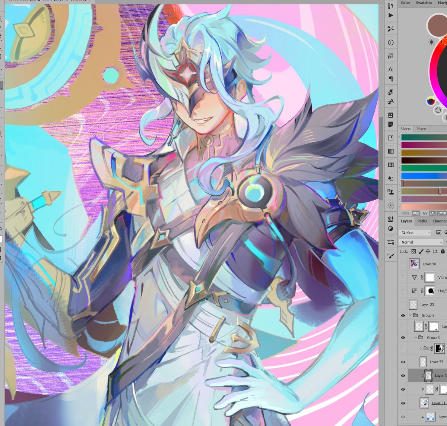447x426 pixels.
Task: Open the Actions panel play icon
Action: (x=391, y=16)
